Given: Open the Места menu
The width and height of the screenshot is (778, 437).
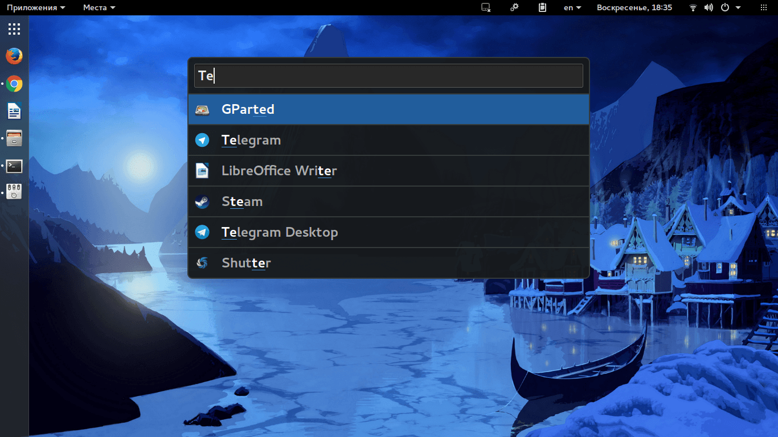Looking at the screenshot, I should (x=99, y=7).
